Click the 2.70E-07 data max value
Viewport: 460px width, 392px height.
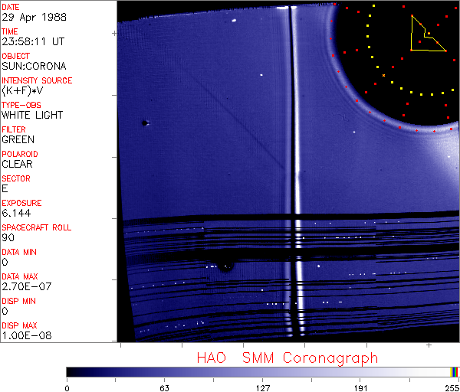click(25, 286)
